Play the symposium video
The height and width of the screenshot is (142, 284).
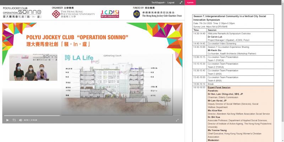(7, 120)
